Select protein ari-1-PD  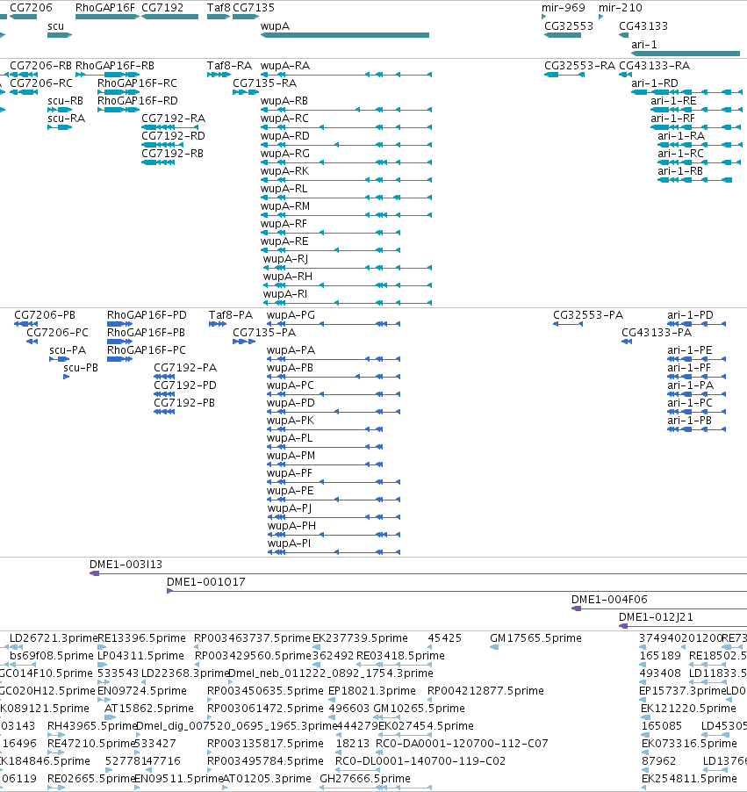coord(696,324)
